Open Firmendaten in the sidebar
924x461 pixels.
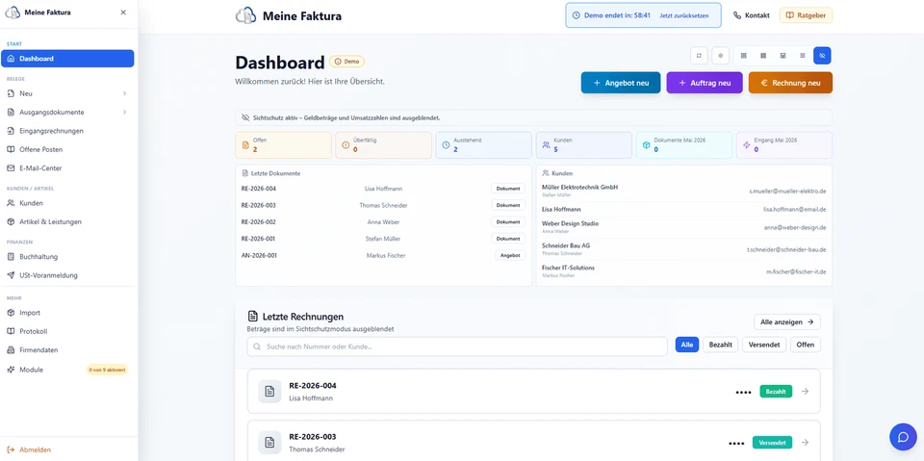tap(67, 349)
